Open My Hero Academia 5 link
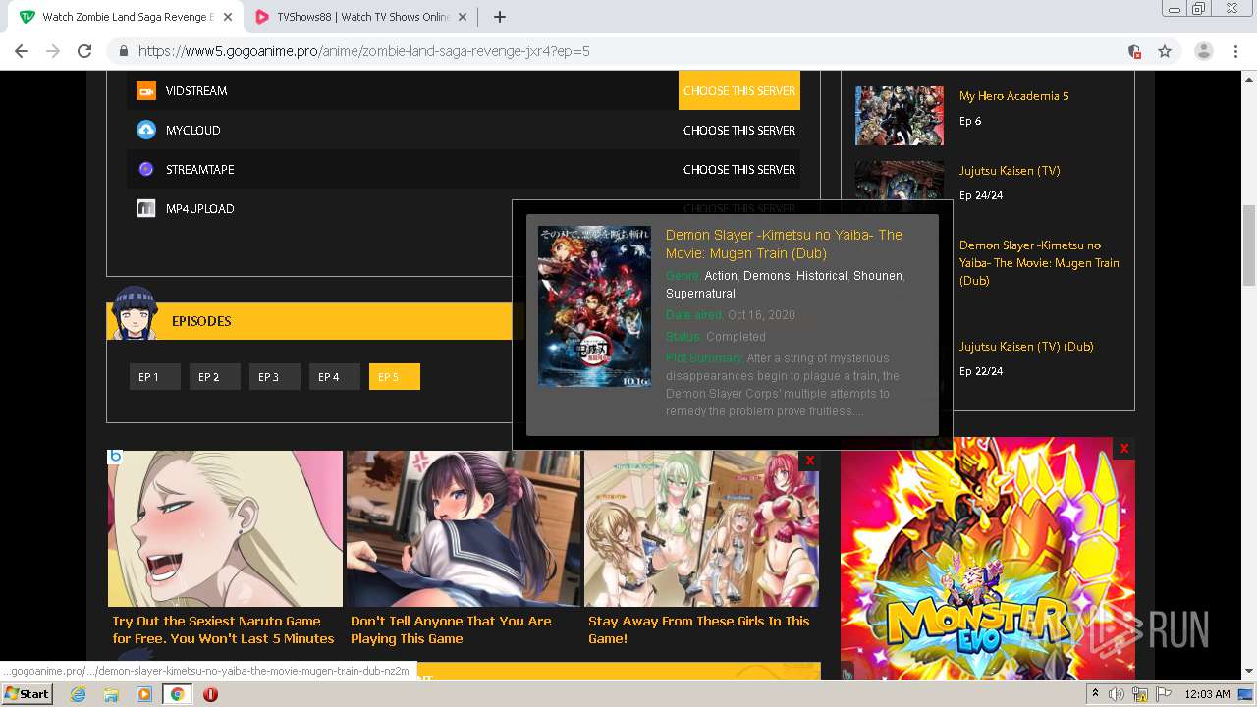The height and width of the screenshot is (707, 1257). coord(1013,95)
